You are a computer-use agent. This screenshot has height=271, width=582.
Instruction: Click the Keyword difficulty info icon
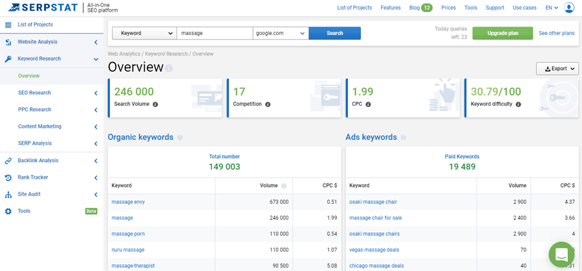pos(518,105)
